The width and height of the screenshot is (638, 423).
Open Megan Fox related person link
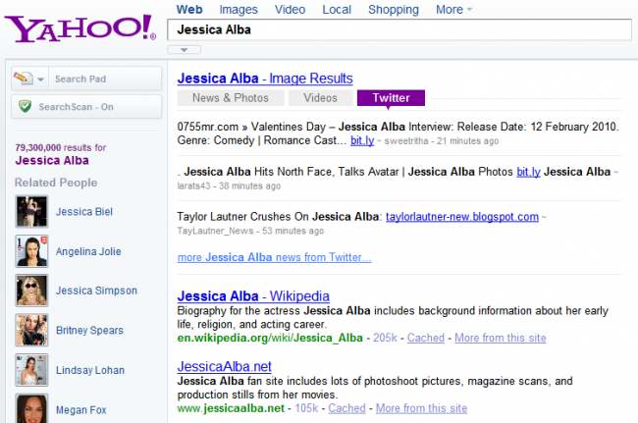[x=80, y=410]
